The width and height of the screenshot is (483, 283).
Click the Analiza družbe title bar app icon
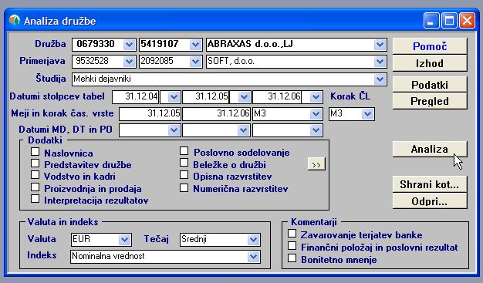(x=14, y=21)
